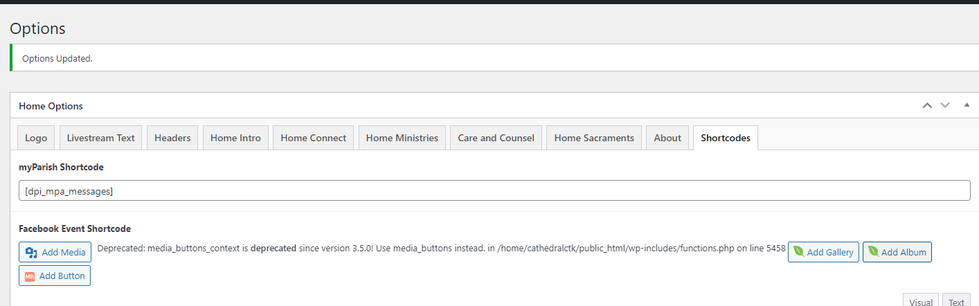This screenshot has width=979, height=306.
Task: Select the Headers tab
Action: tap(172, 138)
